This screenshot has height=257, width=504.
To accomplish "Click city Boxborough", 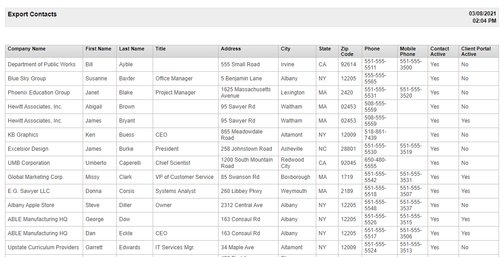I will [295, 177].
